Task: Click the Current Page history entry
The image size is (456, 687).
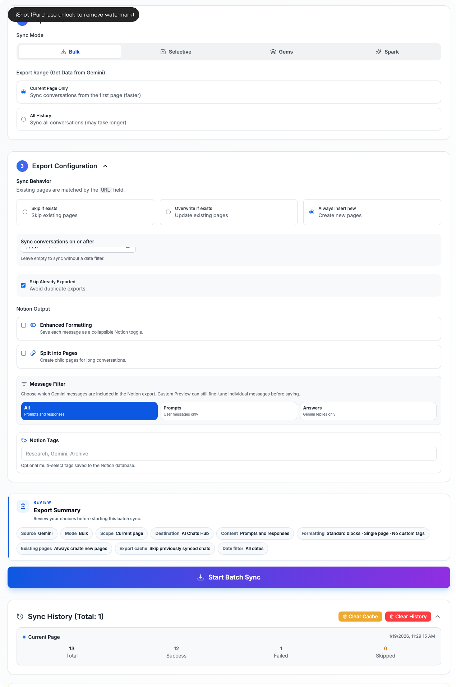Action: [229, 646]
